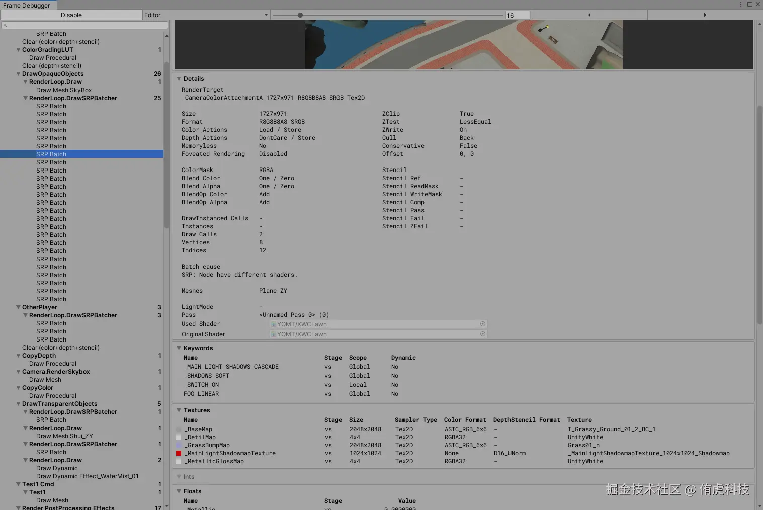This screenshot has height=510, width=763.
Task: Open object picker for Used Shader field
Action: [x=482, y=324]
